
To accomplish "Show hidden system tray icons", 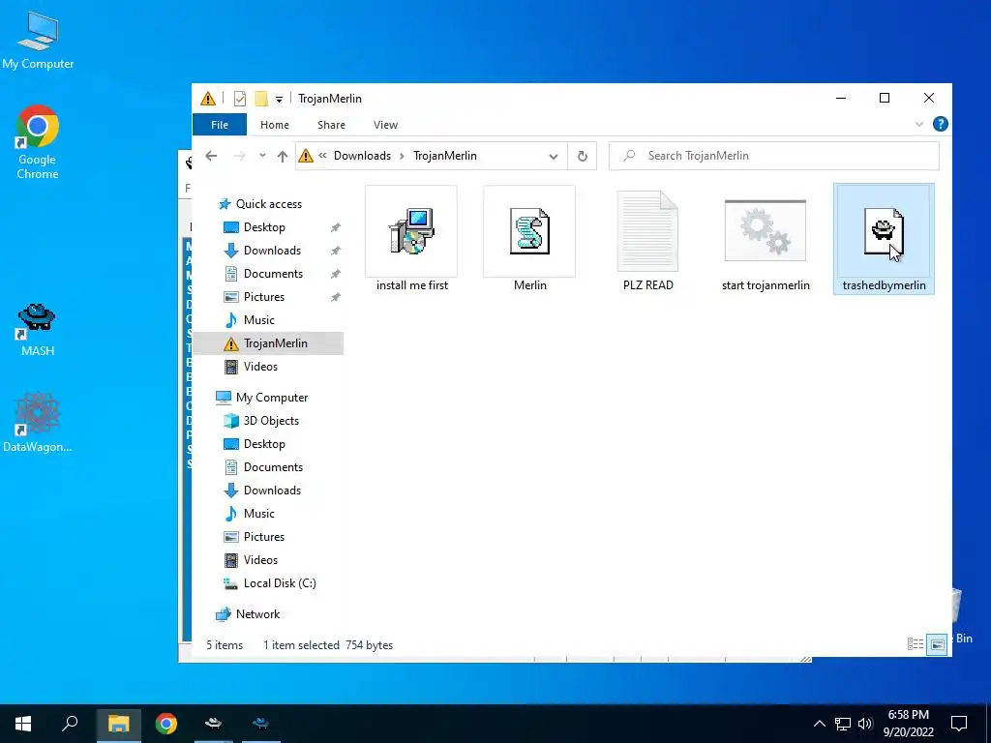I will click(x=819, y=724).
